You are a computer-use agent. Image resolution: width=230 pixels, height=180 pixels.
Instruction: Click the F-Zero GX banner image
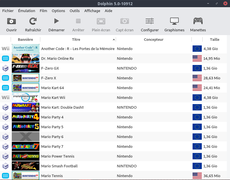pyautogui.click(x=26, y=68)
